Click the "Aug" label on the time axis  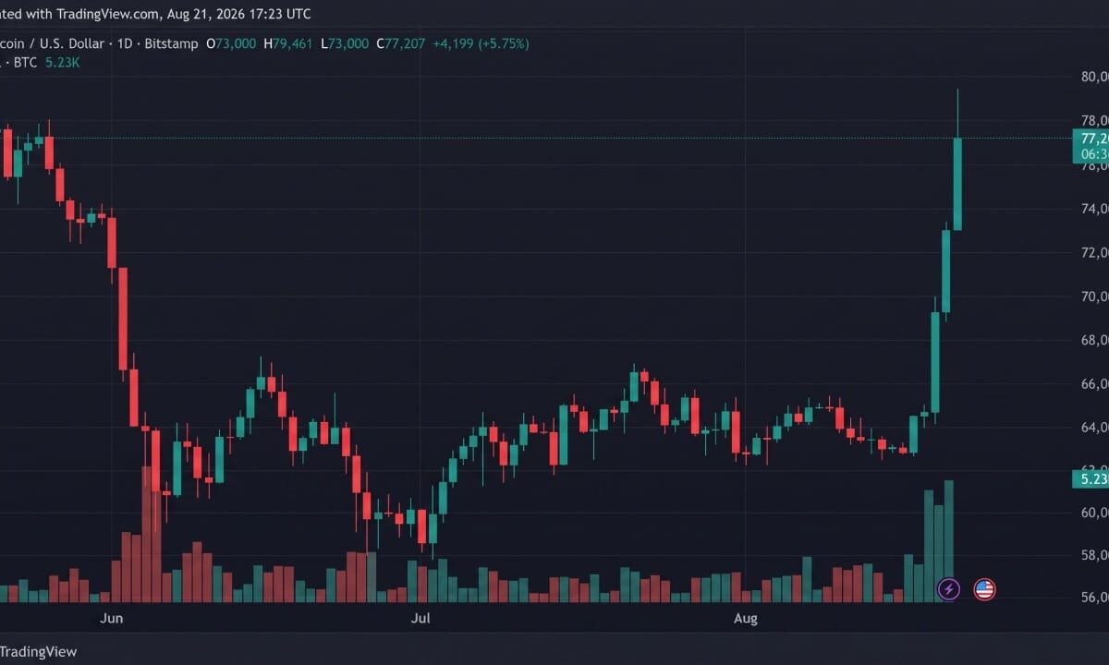tap(745, 619)
